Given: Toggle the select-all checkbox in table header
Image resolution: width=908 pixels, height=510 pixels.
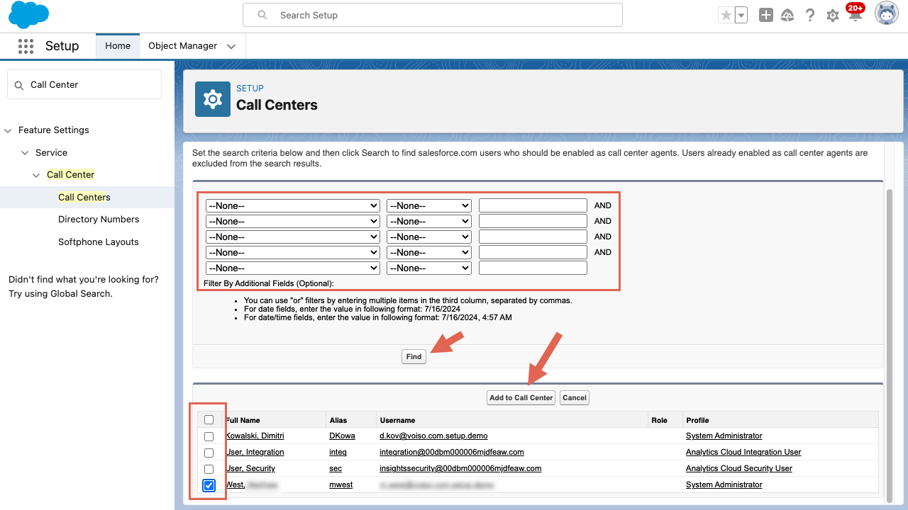Looking at the screenshot, I should 209,420.
